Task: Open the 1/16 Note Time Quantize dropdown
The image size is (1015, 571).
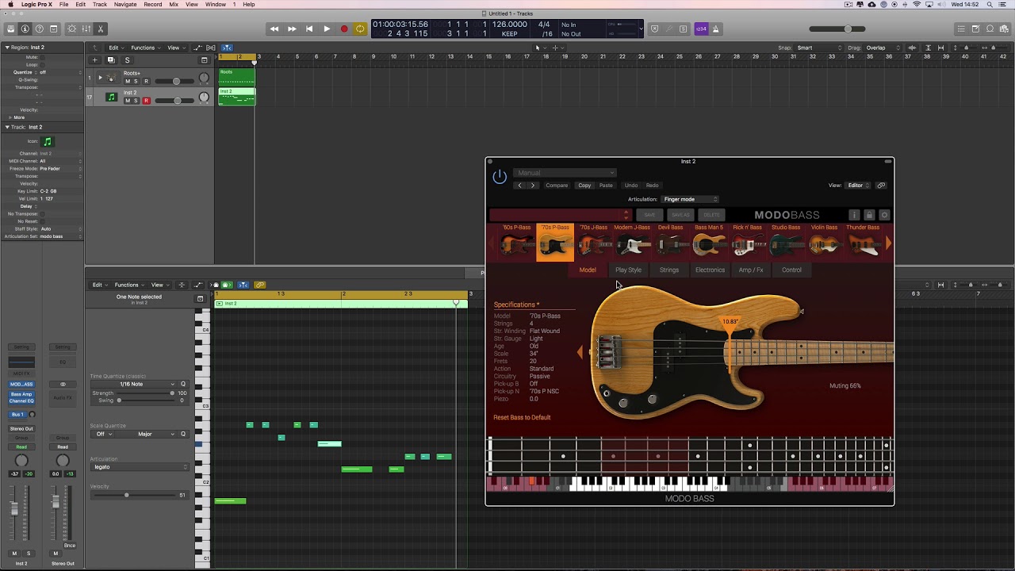Action: point(134,384)
